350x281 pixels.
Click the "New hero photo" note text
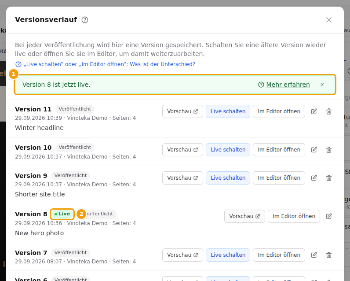point(39,233)
